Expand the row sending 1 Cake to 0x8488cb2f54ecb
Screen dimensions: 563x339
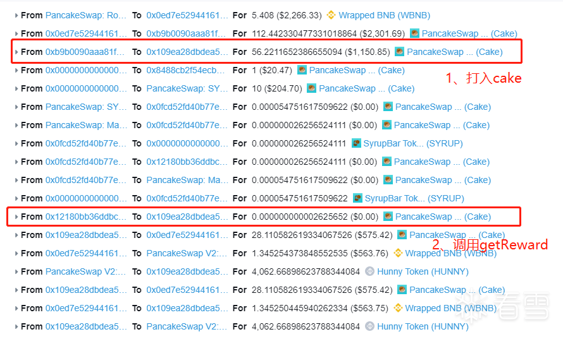point(16,70)
